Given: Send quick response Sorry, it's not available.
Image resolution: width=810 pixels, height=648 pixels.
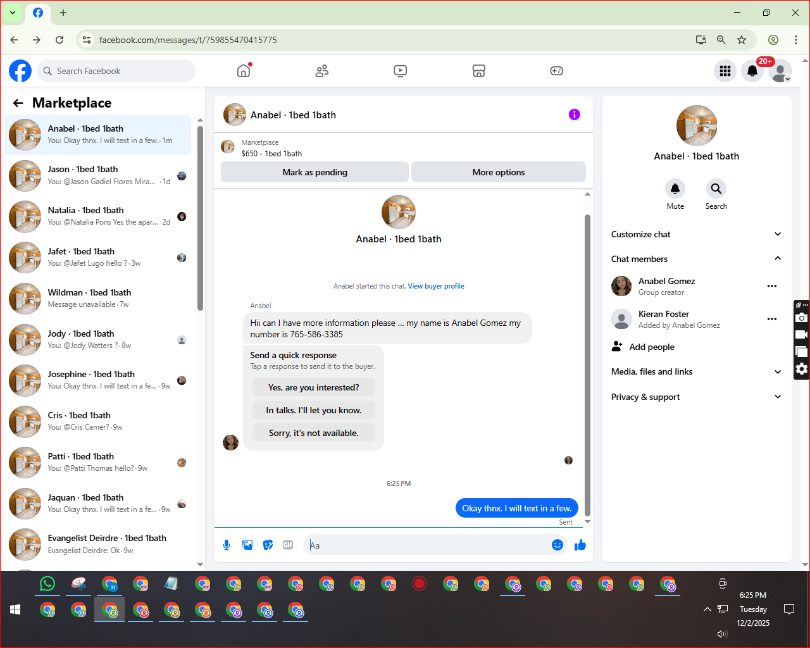Looking at the screenshot, I should [x=313, y=433].
